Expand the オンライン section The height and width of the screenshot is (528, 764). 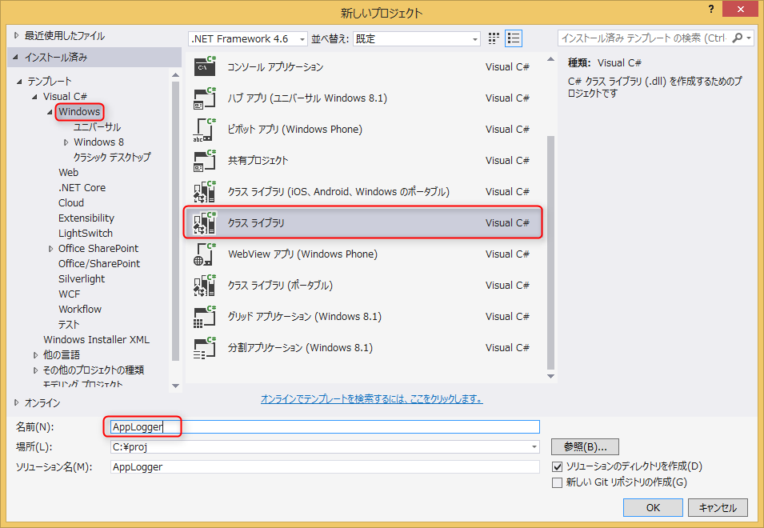17,403
